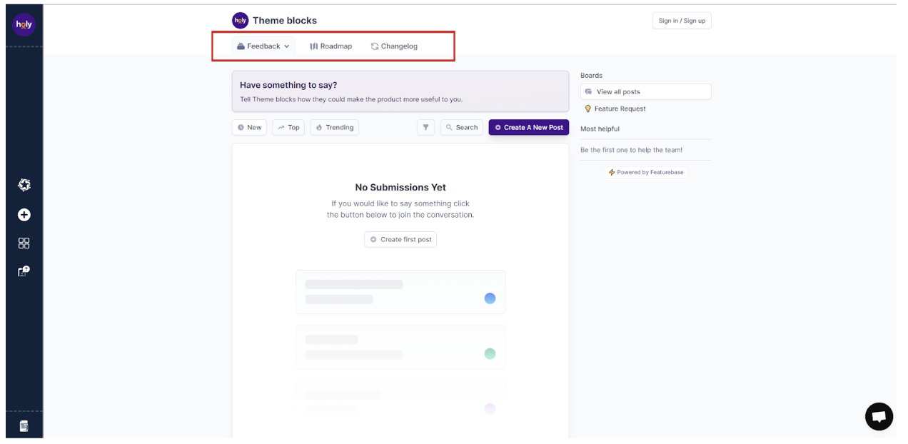The width and height of the screenshot is (908, 444).
Task: Click the 'Have something to say?' heading
Action: tap(288, 85)
